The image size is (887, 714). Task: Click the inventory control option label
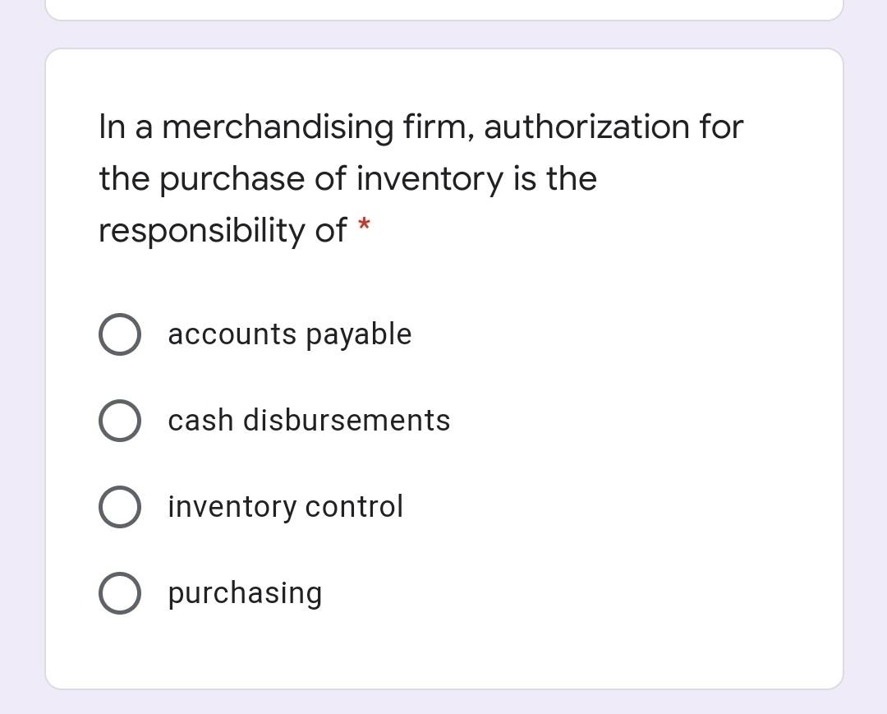(285, 506)
